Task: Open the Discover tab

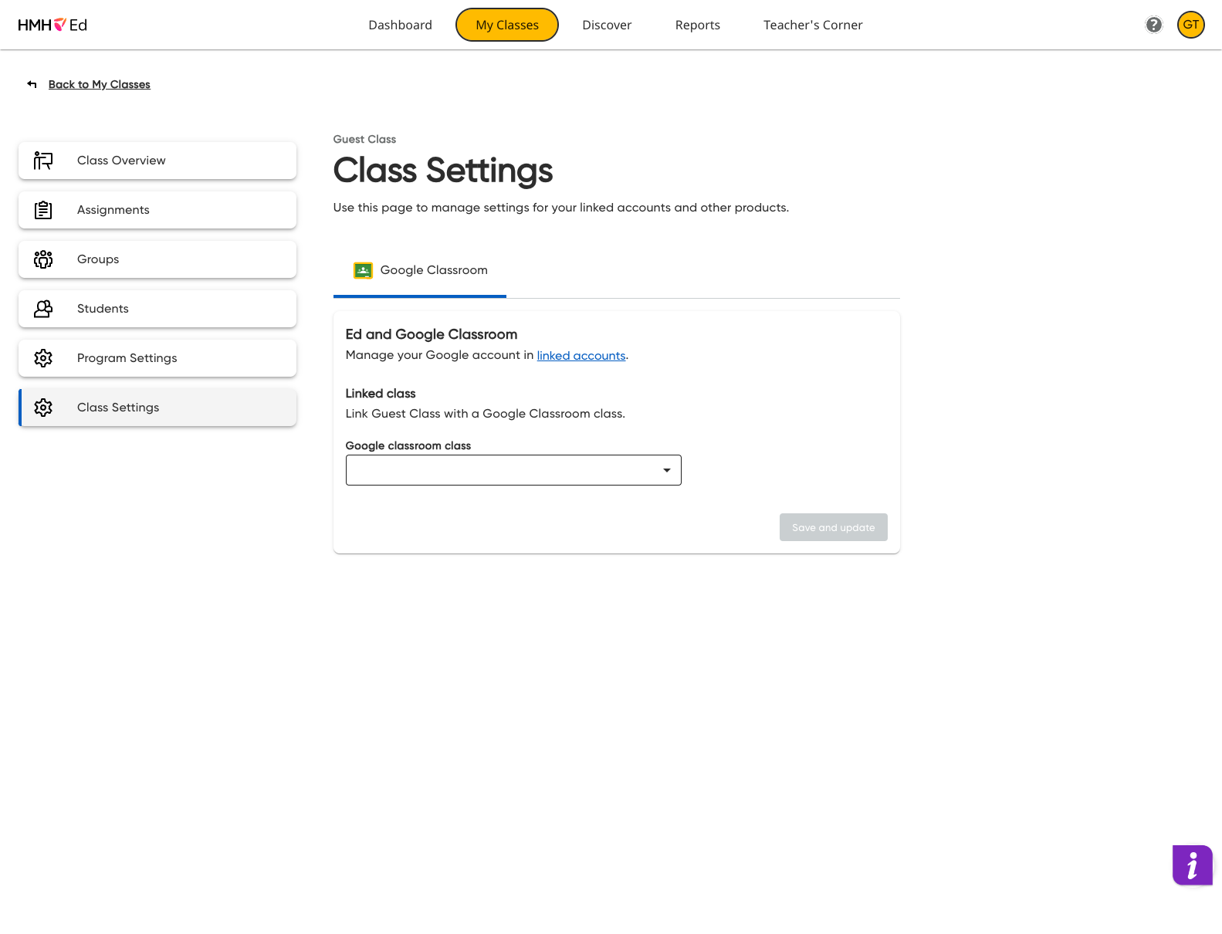Action: [607, 25]
